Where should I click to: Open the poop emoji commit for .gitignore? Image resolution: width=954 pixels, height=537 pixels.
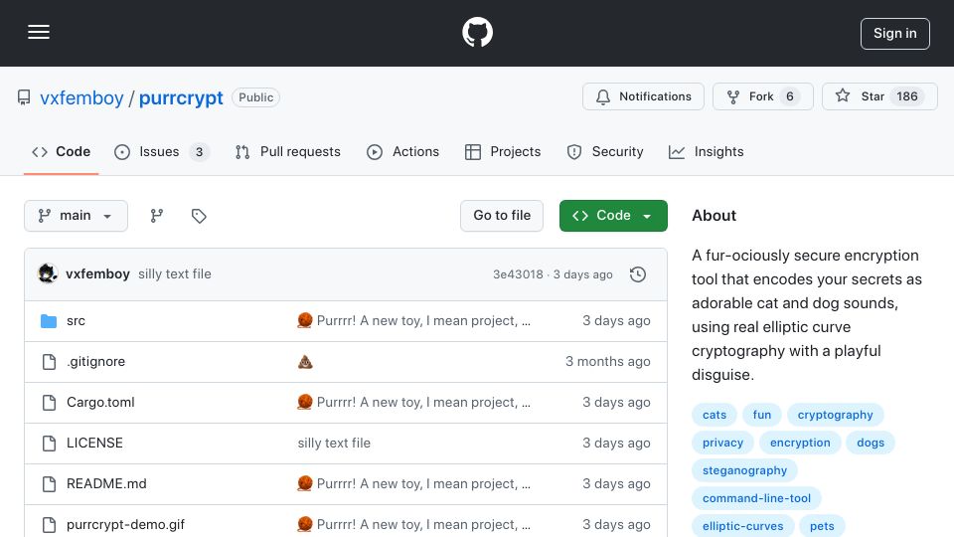[x=305, y=362]
